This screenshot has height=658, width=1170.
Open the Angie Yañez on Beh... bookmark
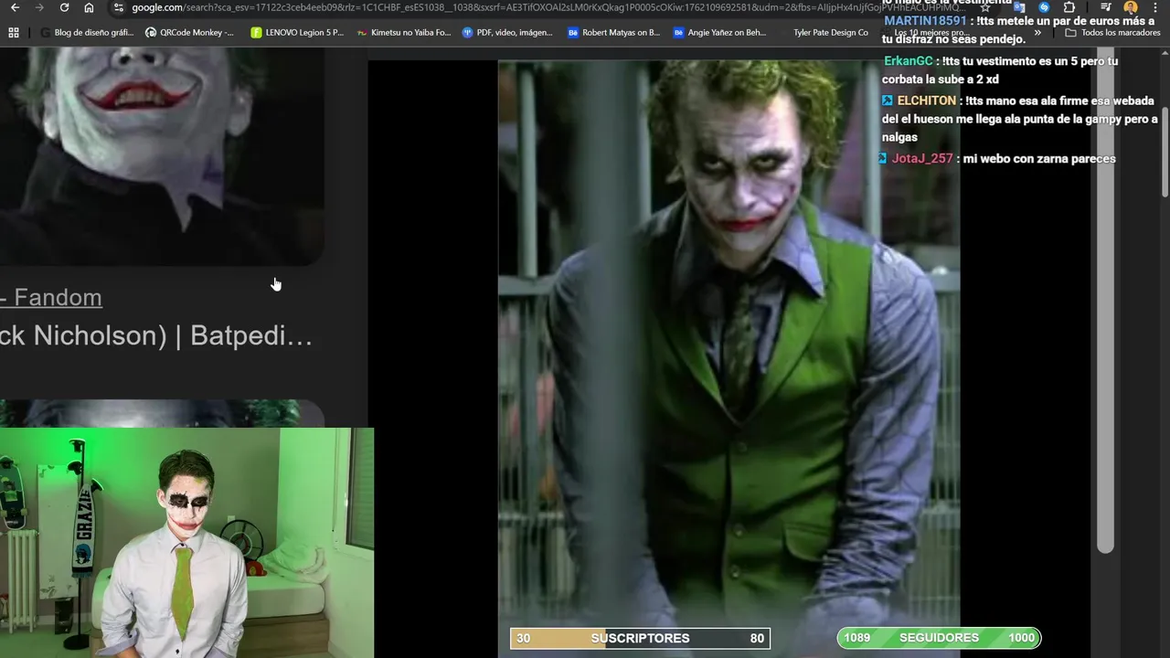tap(719, 32)
